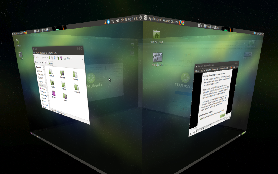Screen dimensions: 278x174
Task: Open the Risorse dropdown atop the Caja sidebar
Action: point(37,62)
